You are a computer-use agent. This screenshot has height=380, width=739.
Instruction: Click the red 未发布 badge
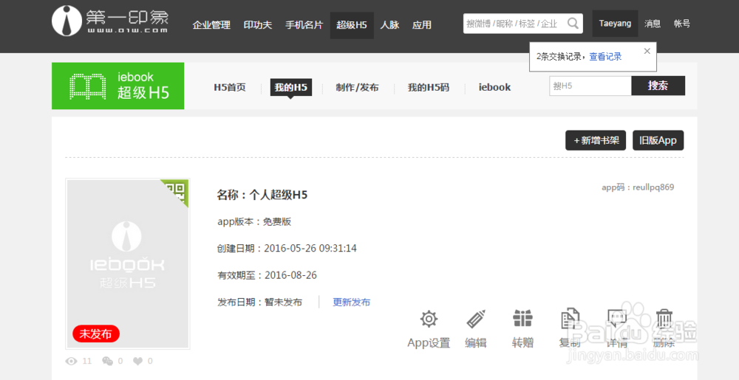pos(96,334)
